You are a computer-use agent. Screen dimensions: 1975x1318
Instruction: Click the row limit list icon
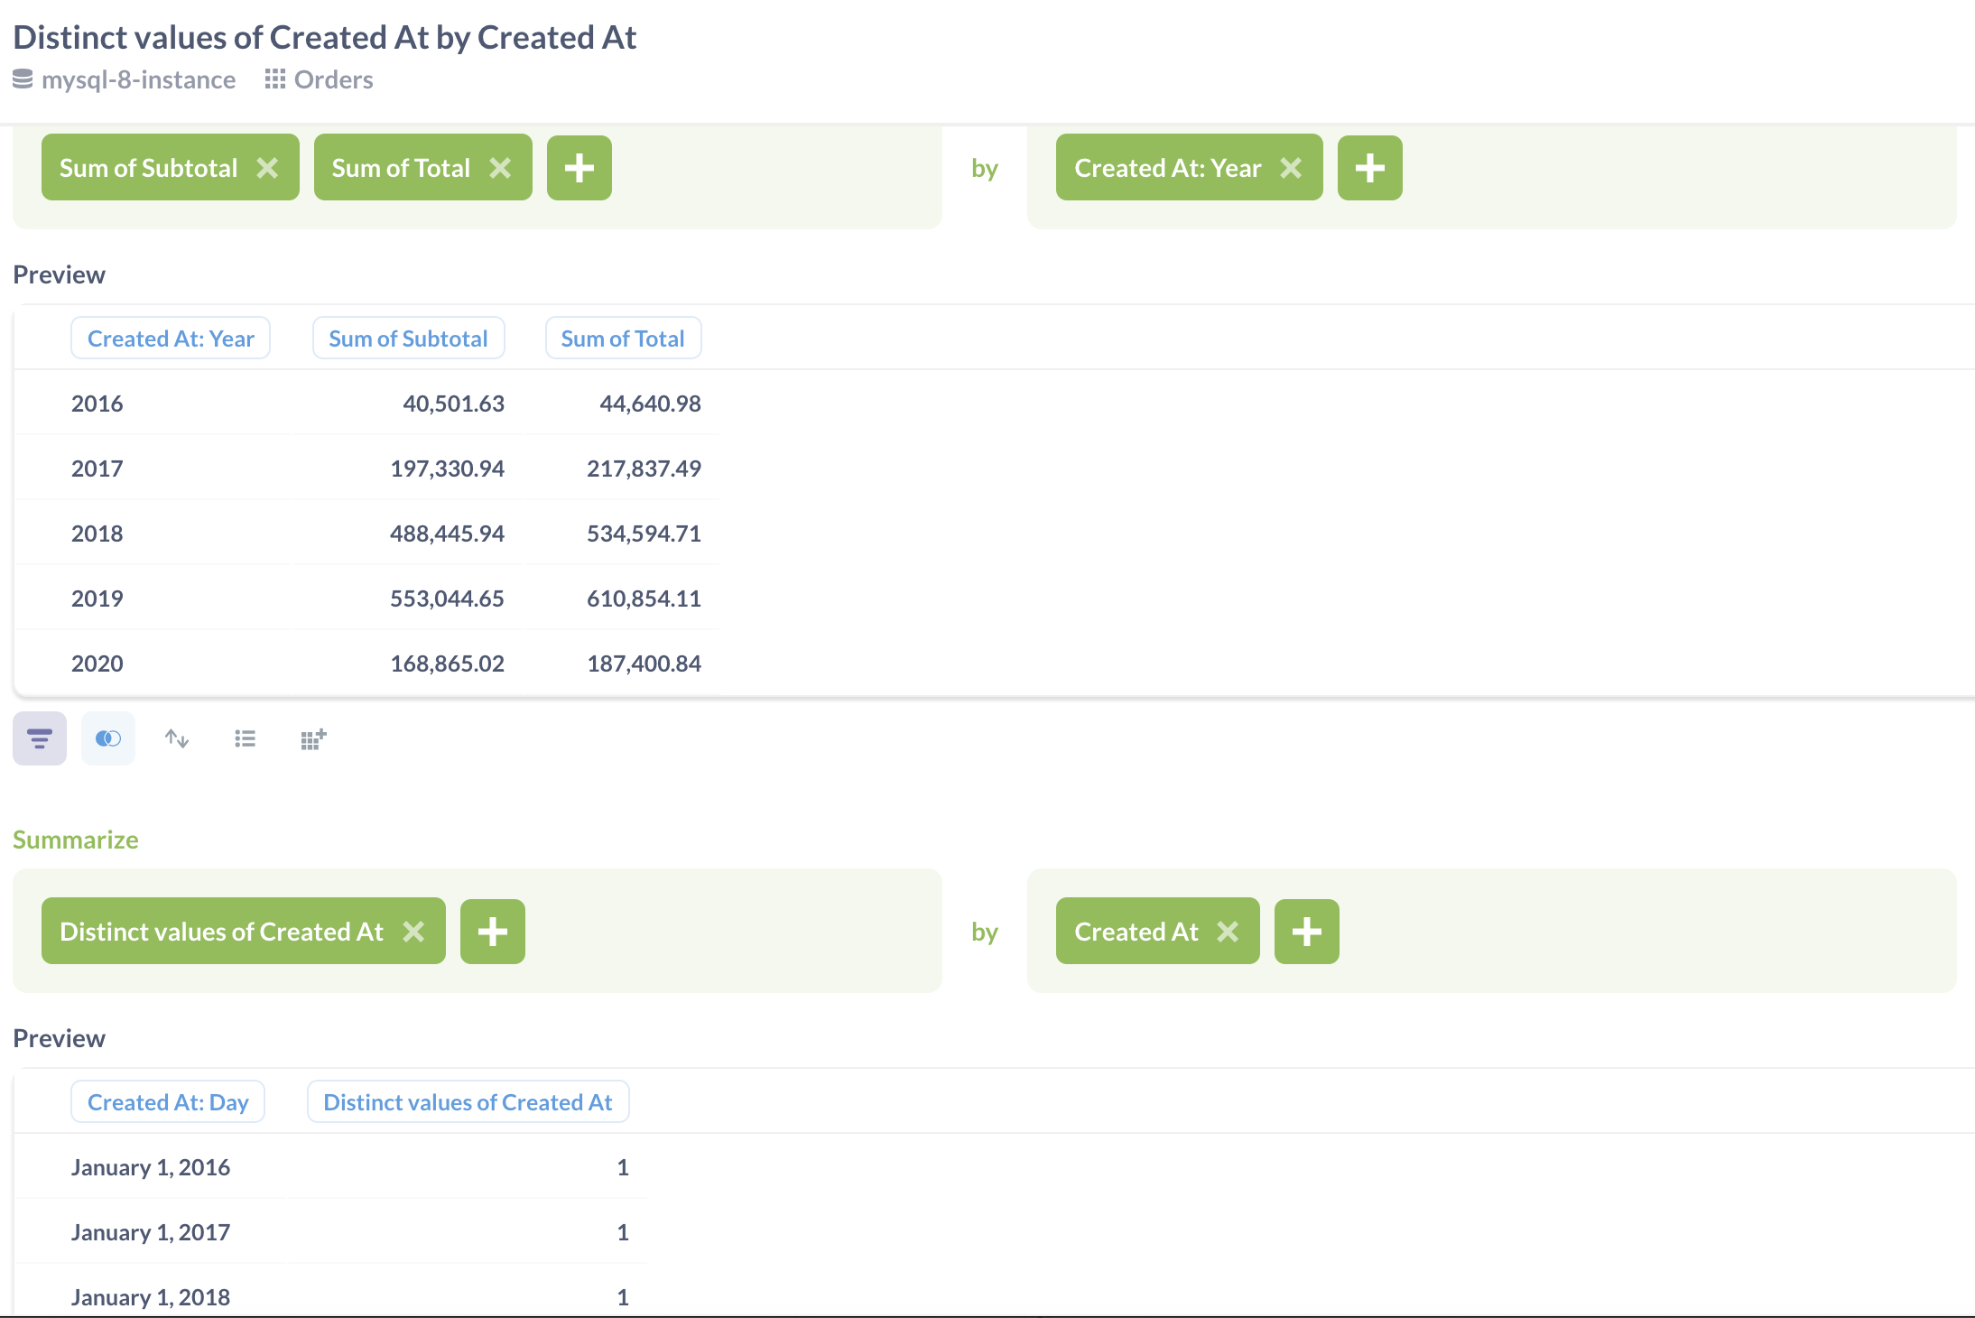pos(245,738)
